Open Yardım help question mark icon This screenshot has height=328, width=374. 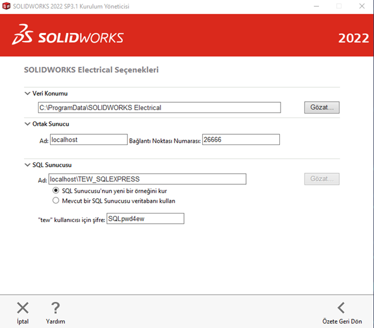click(55, 308)
